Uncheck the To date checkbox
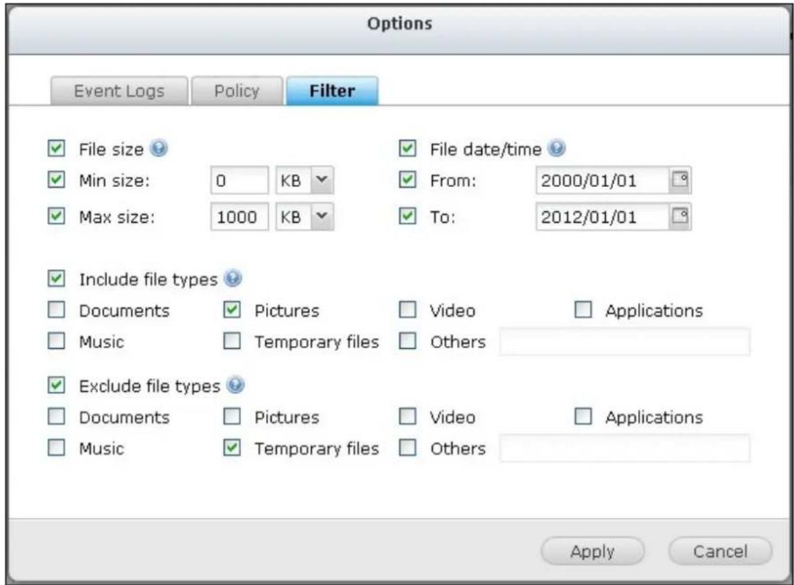 (408, 216)
